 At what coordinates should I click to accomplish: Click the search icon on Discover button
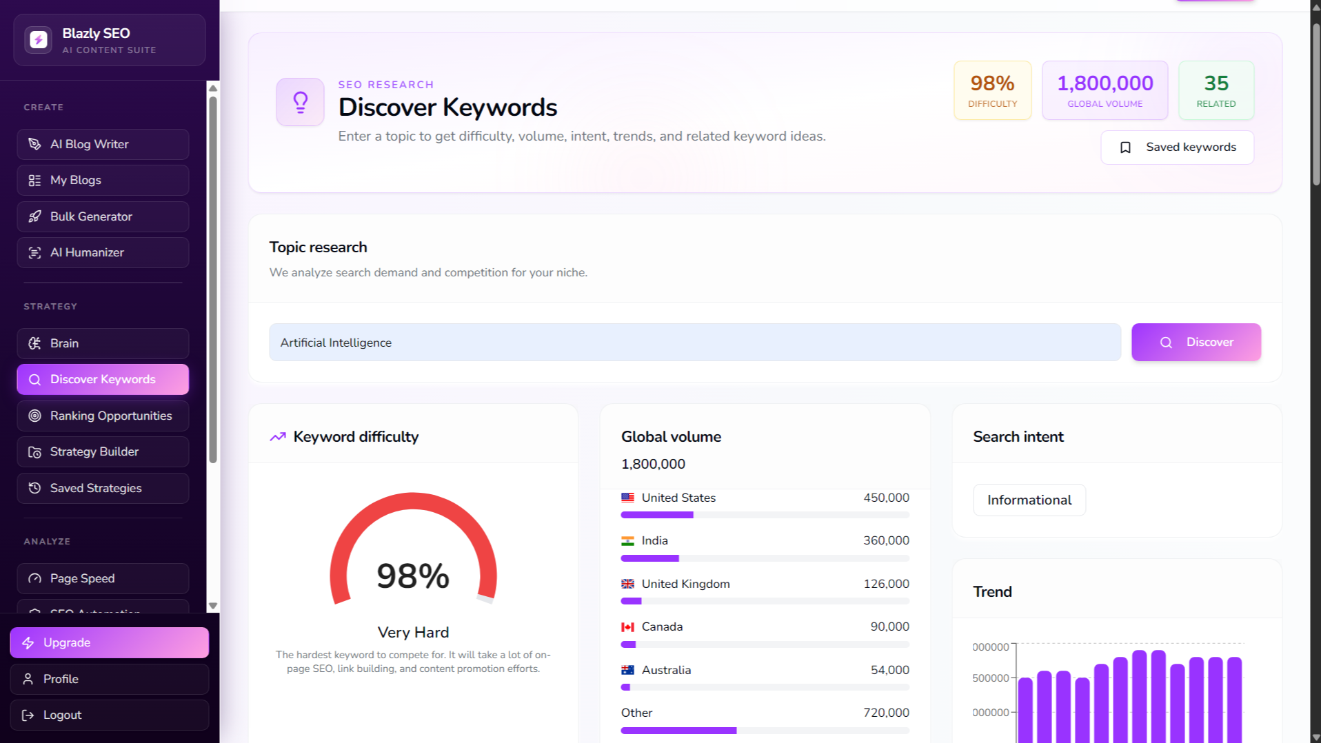(x=1166, y=343)
